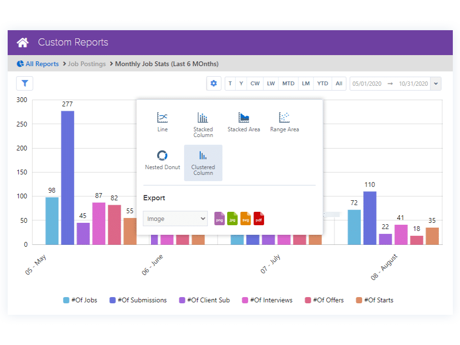This screenshot has height=345, width=460.
Task: Select the MTD range option
Action: click(x=288, y=83)
